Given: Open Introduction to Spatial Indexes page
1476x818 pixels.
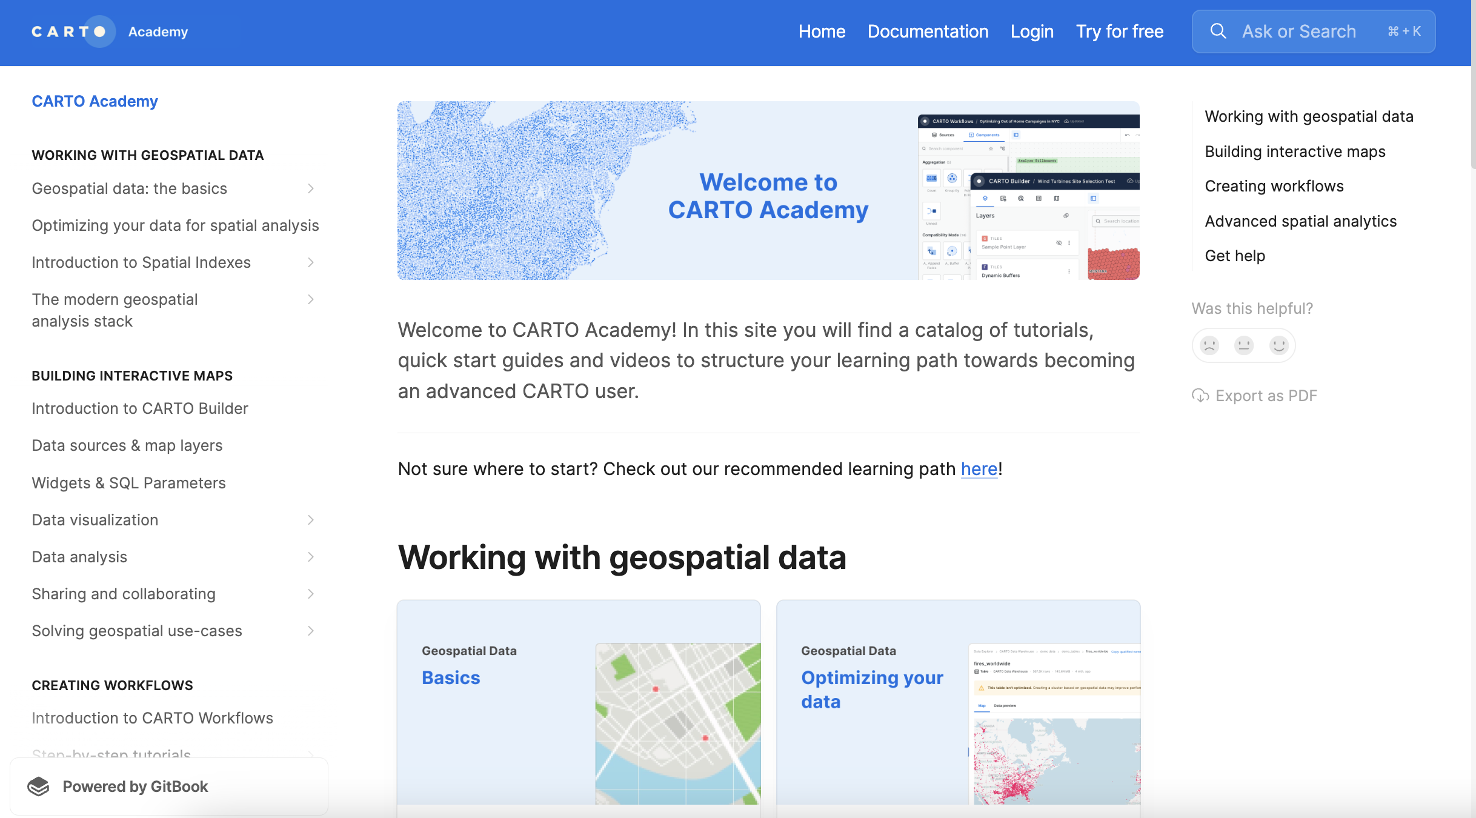Looking at the screenshot, I should pos(141,262).
